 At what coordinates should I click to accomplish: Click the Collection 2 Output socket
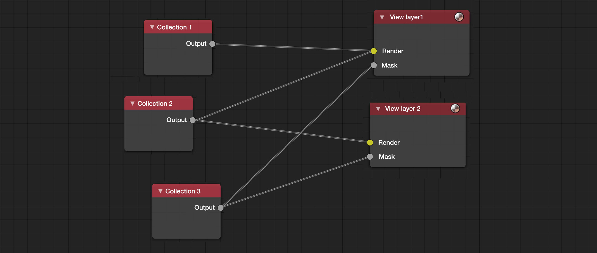193,120
